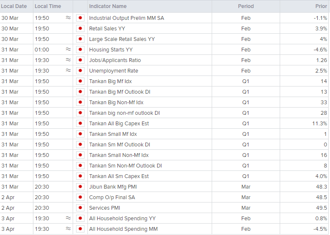330x235 pixels.
Task: Select Tankan Sm Non-Mf Outlook DI indicator
Action: pos(125,166)
